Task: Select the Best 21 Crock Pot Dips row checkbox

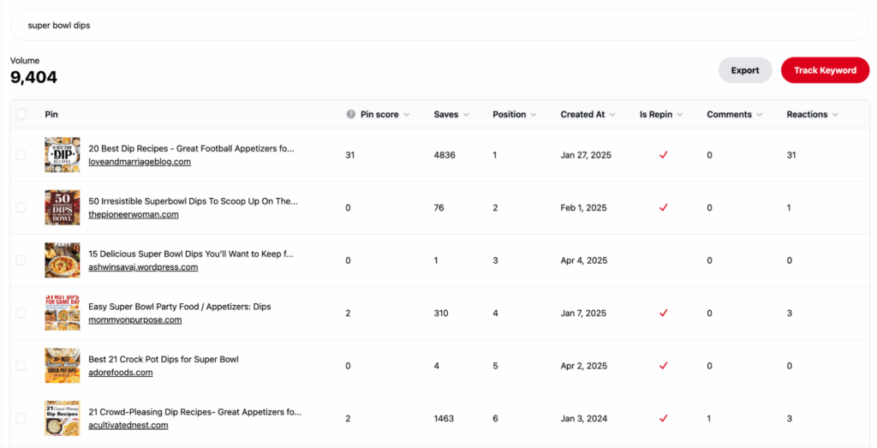Action: coord(21,366)
